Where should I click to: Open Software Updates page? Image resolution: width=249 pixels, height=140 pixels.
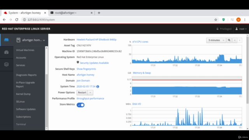click(26, 109)
